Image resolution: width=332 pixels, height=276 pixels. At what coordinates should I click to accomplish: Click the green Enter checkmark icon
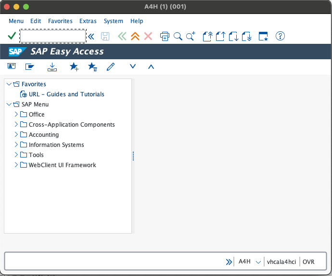(12, 36)
